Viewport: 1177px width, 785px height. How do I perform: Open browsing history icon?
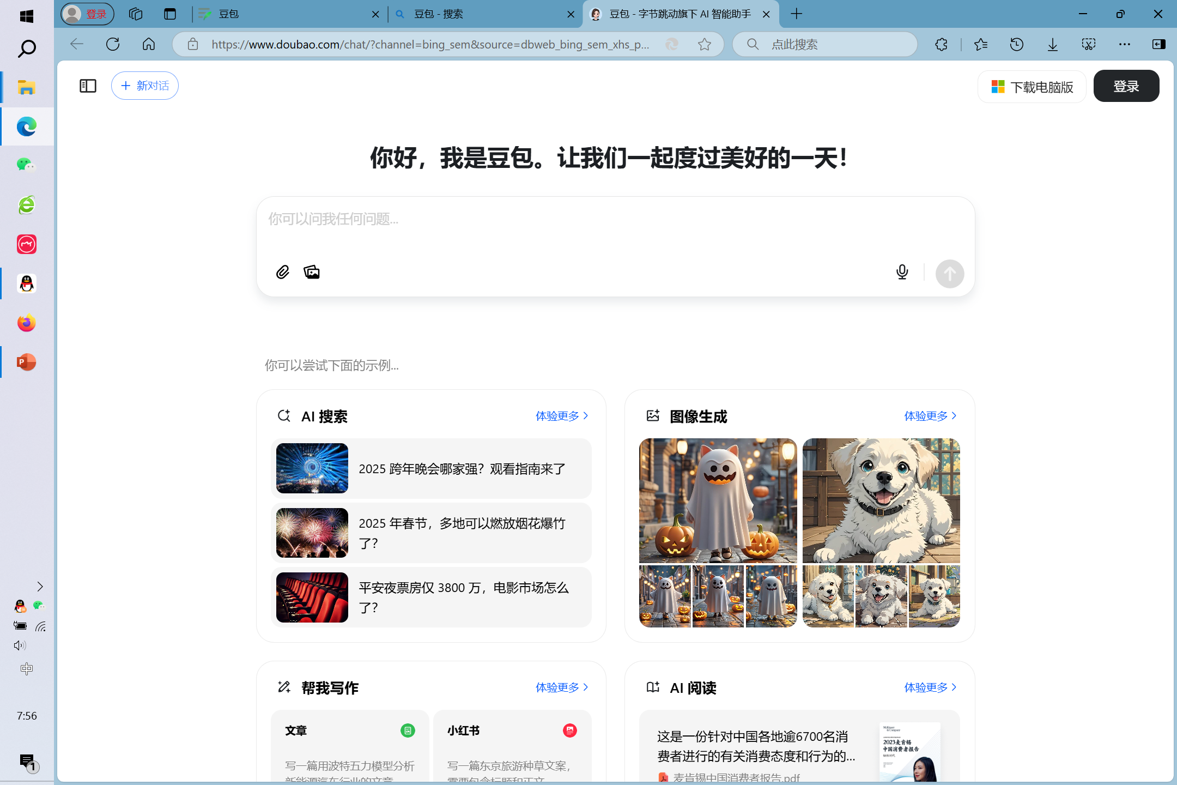point(1017,44)
